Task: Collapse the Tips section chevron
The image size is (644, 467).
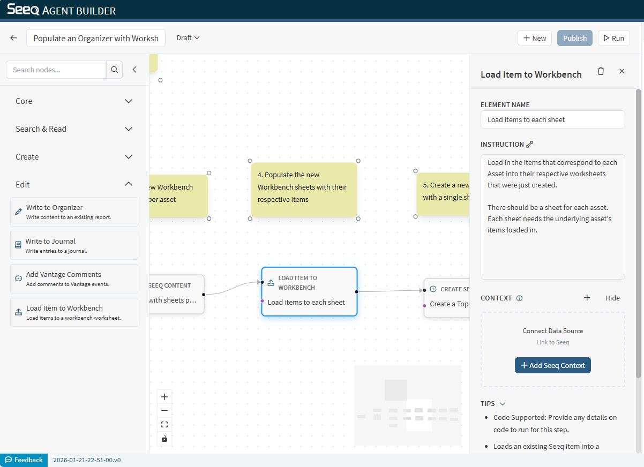Action: point(503,404)
